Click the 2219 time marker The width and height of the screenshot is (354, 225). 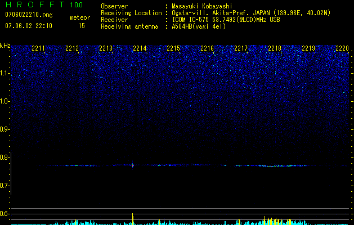[308, 48]
